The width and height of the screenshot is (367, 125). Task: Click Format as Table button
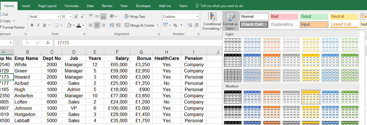[x=230, y=21]
